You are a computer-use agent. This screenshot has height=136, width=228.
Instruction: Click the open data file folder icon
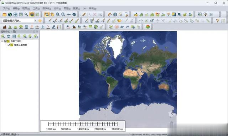pos(5,15)
